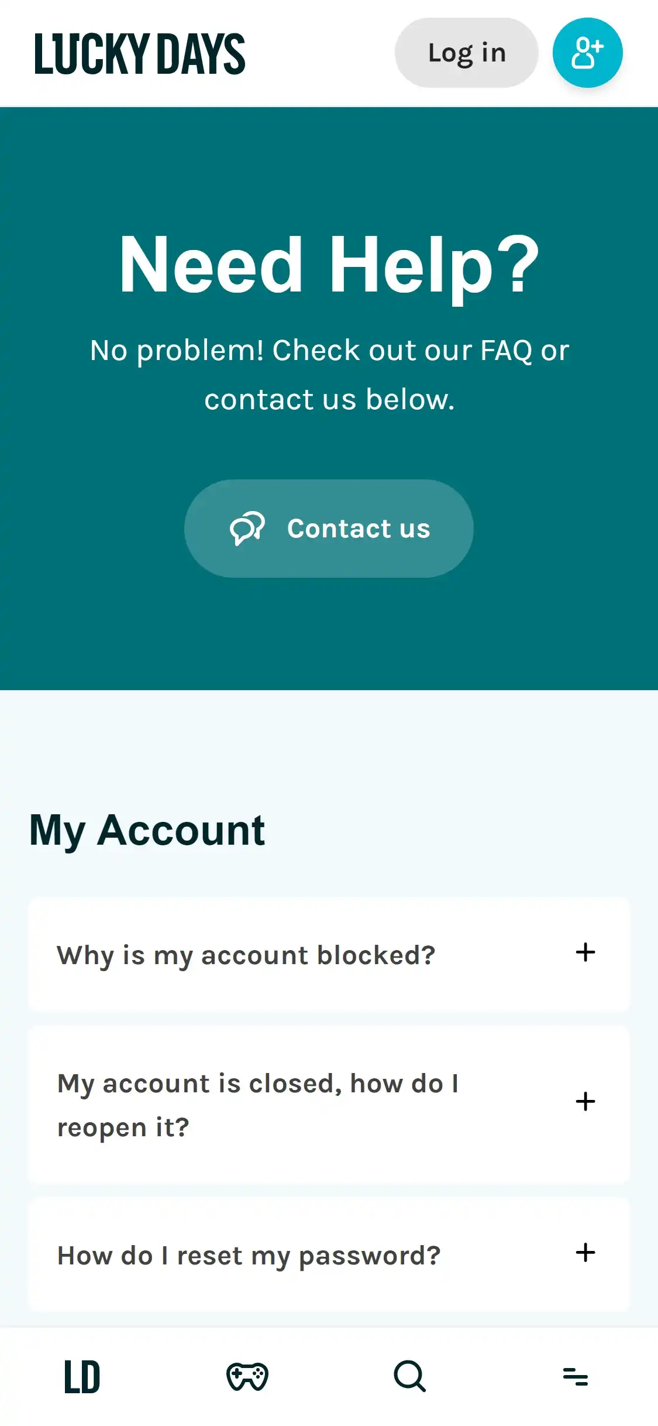Click plus icon beside account blocked question

point(585,952)
